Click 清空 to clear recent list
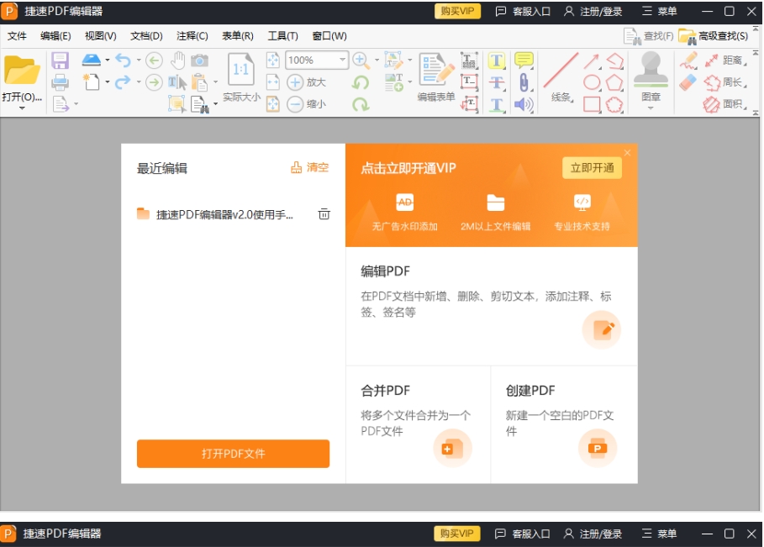Image resolution: width=764 pixels, height=547 pixels. [x=310, y=167]
